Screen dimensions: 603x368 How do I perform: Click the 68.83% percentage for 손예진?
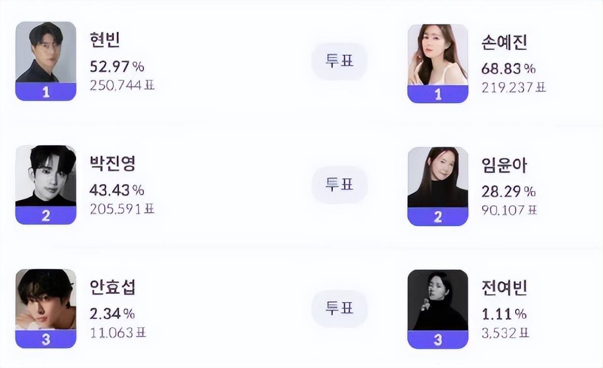coord(508,69)
